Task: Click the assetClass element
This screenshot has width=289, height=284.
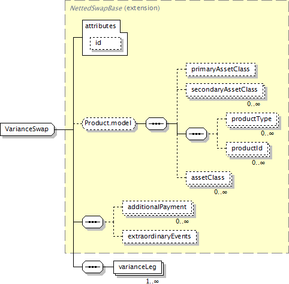Action: 209,178
